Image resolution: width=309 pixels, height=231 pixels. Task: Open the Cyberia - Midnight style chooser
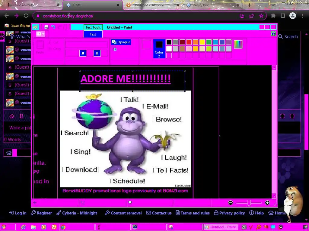pyautogui.click(x=77, y=213)
